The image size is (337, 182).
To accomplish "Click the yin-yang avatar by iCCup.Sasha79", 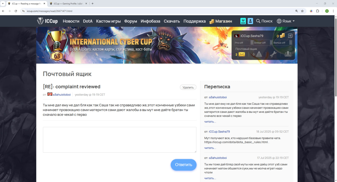I will point(237,36).
